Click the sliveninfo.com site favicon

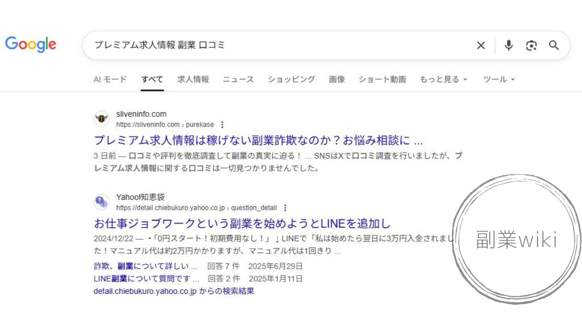(101, 119)
